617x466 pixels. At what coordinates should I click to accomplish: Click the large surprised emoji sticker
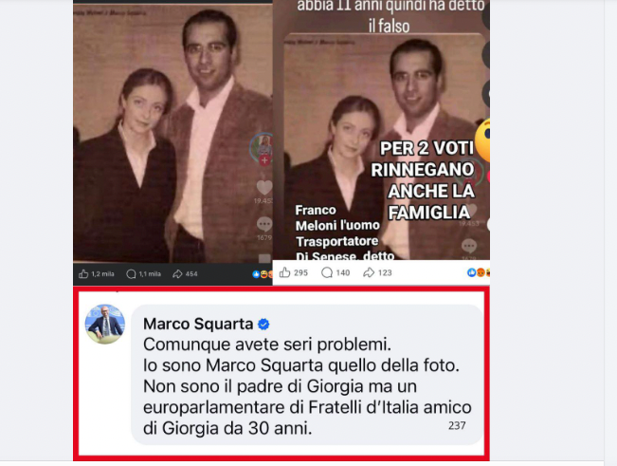[x=482, y=140]
